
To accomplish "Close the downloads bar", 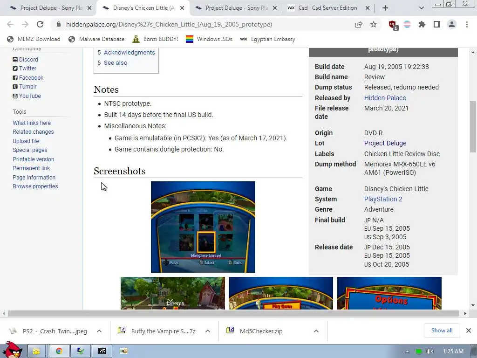I will (469, 330).
